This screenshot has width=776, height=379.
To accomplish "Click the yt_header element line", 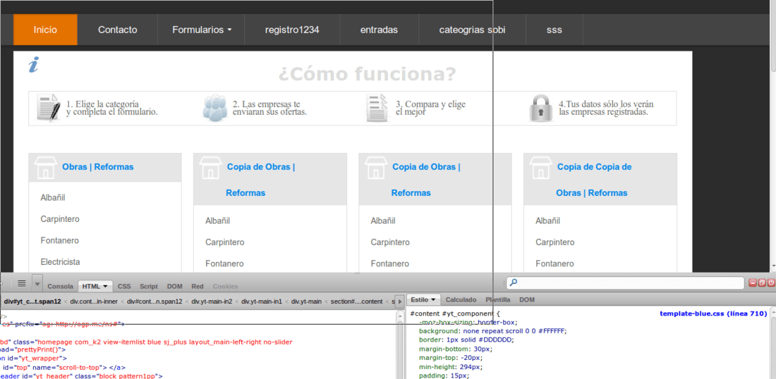I will pyautogui.click(x=80, y=376).
